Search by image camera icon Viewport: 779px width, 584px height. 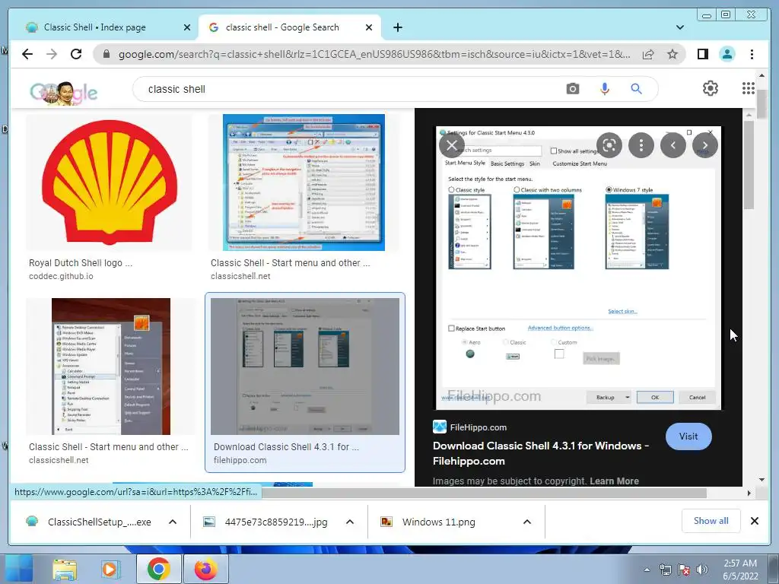pyautogui.click(x=572, y=89)
